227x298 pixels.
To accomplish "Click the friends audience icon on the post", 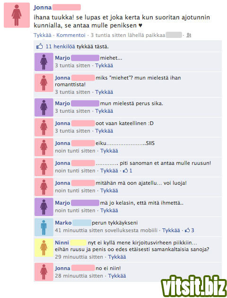I will pyautogui.click(x=189, y=35).
